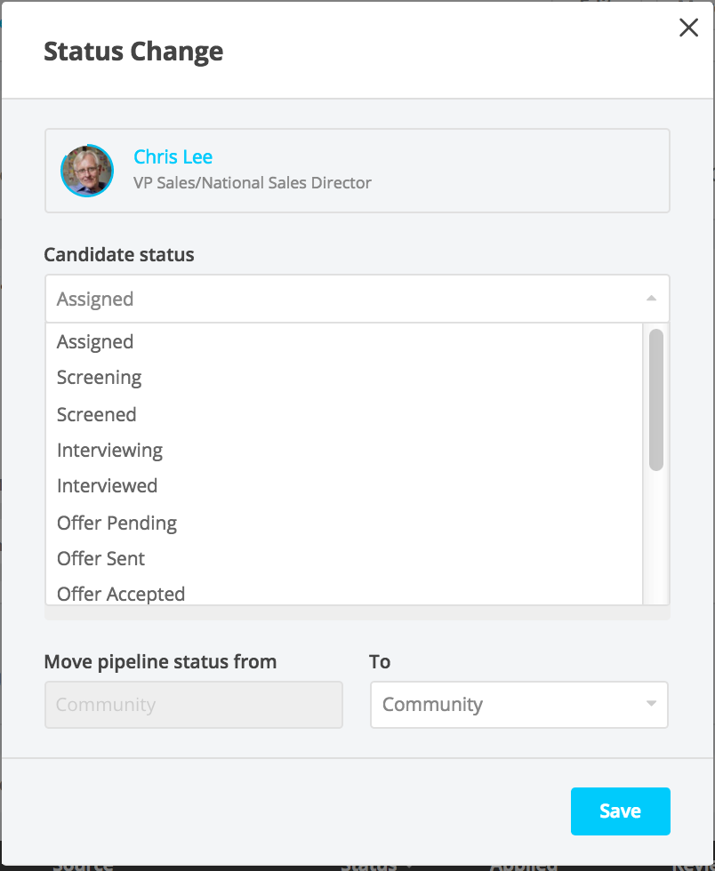715x871 pixels.
Task: Click the disabled pipeline status from field
Action: point(193,705)
